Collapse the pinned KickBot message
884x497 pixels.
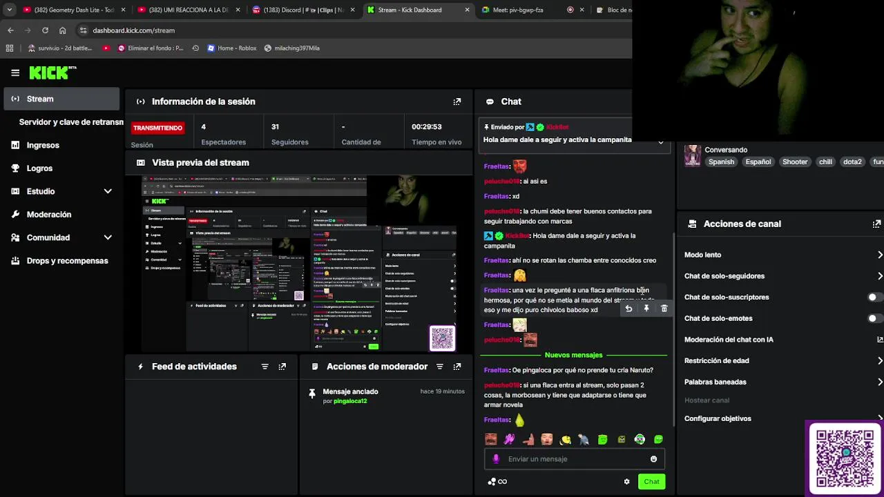tap(661, 143)
